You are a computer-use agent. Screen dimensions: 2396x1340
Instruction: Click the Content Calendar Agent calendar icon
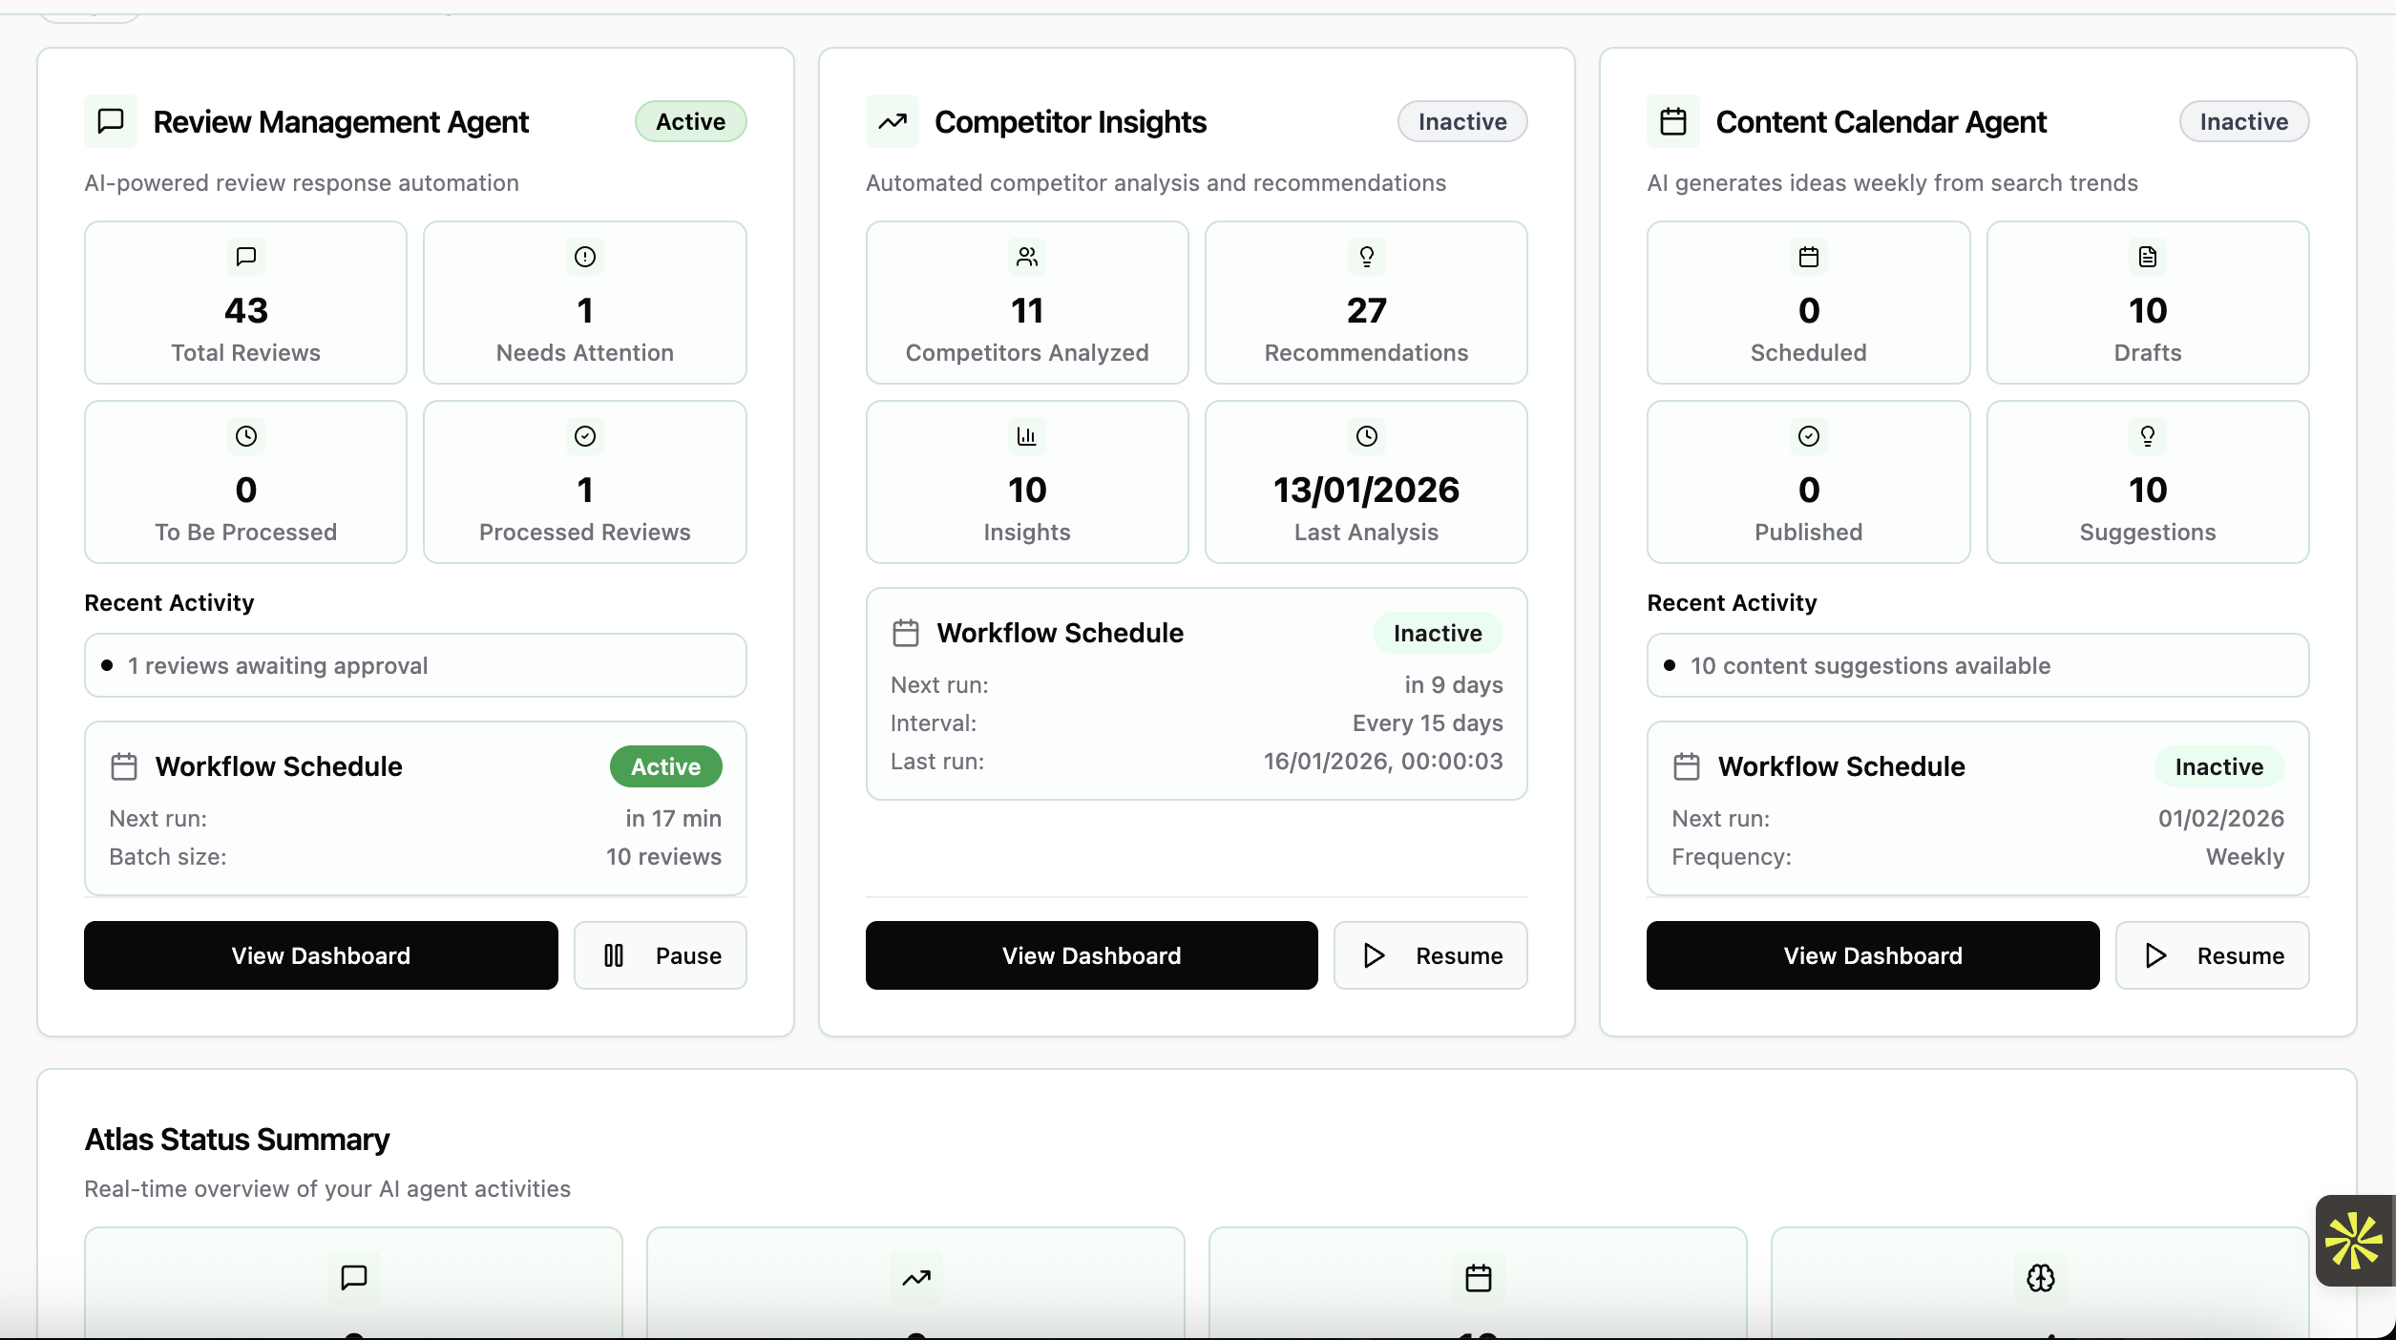coord(1673,121)
